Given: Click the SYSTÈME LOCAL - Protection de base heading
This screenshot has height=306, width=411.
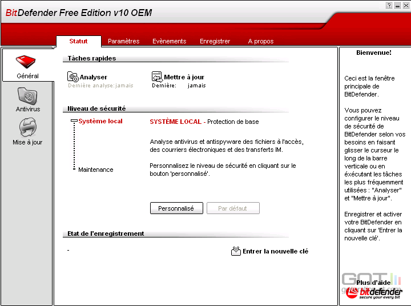Looking at the screenshot, I should pos(204,122).
